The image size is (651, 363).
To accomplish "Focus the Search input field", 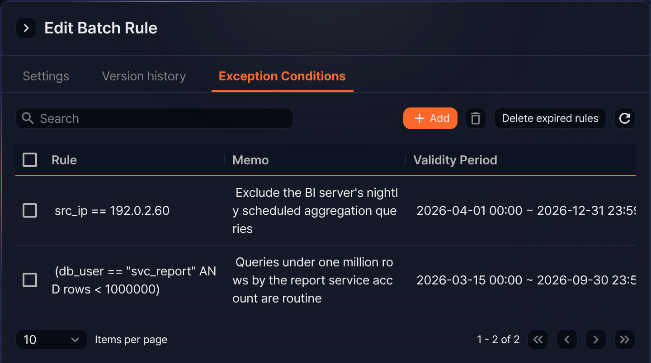I will 155,118.
